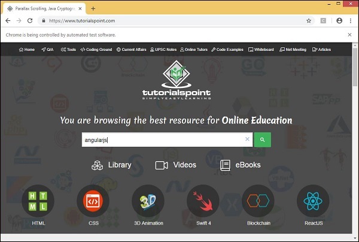This screenshot has height=242, width=359.
Task: Open the Chrome three-dot menu
Action: (x=351, y=20)
